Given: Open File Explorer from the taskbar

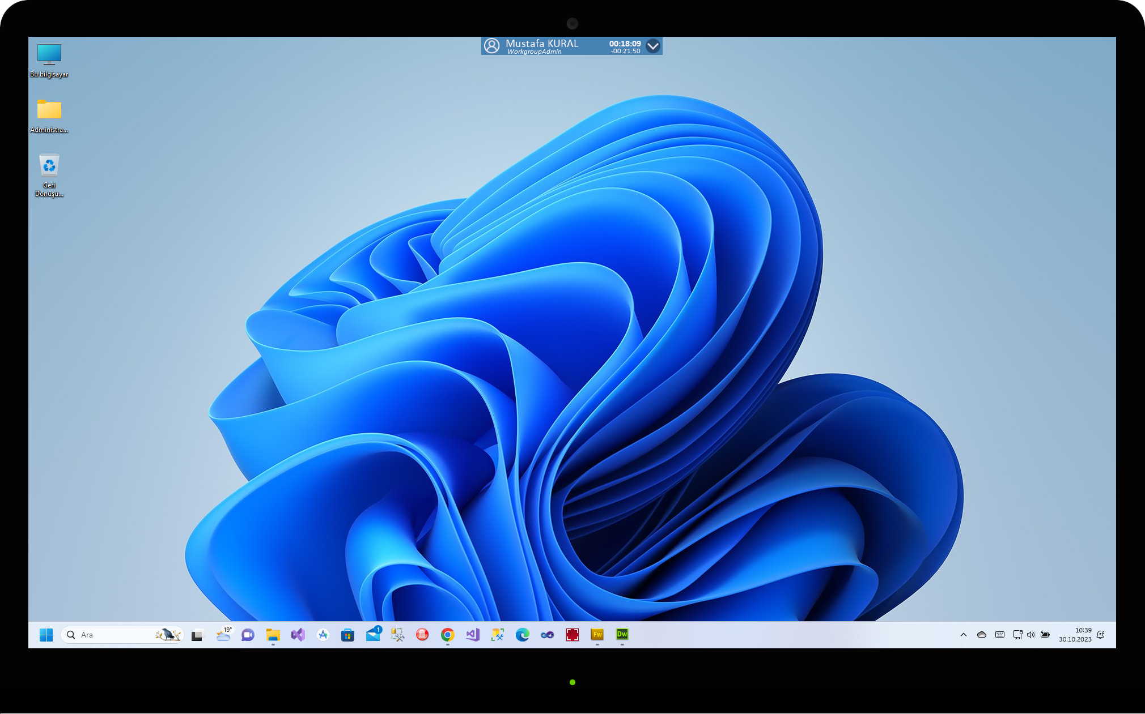Looking at the screenshot, I should click(273, 635).
